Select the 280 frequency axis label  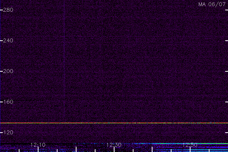[x=8, y=10]
